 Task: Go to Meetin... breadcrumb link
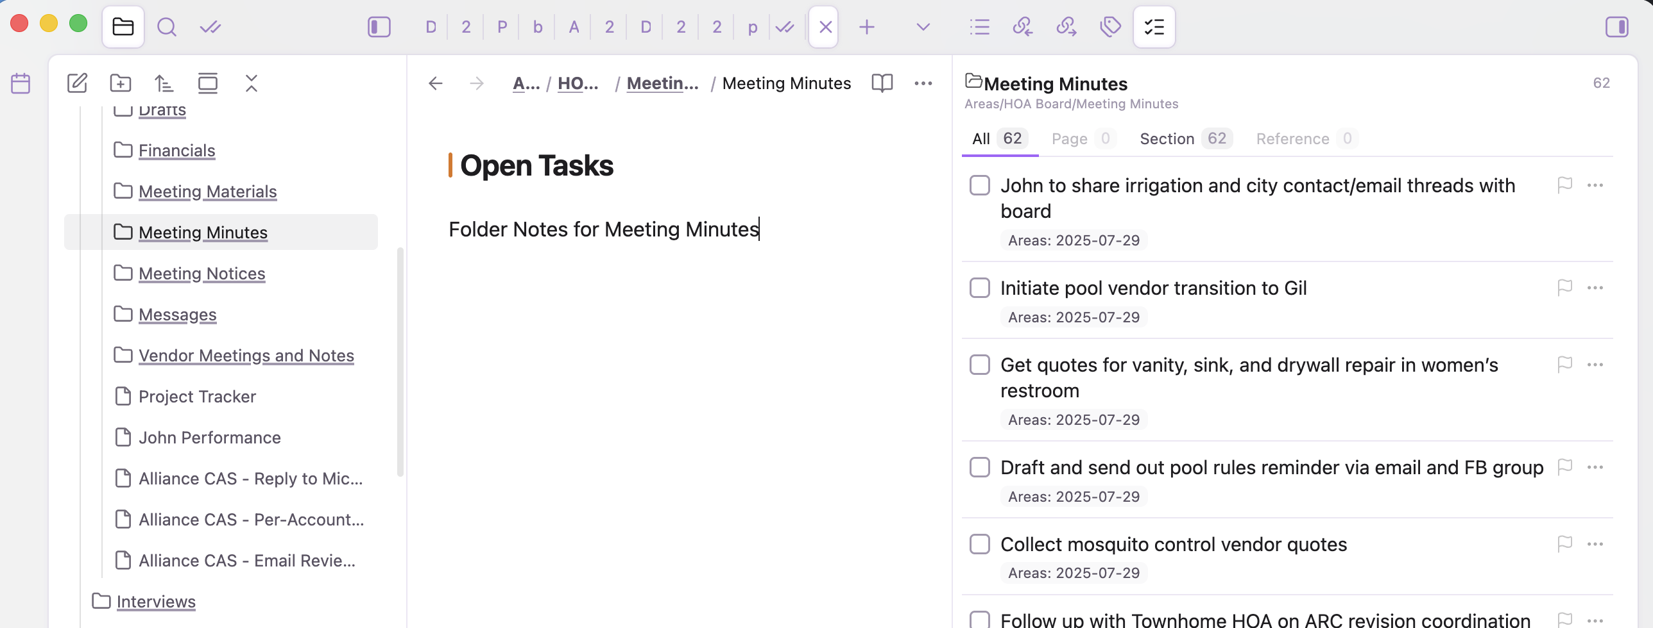663,83
